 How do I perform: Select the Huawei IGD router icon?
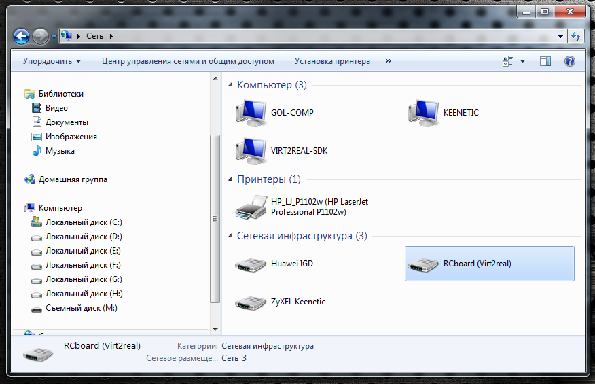(x=251, y=265)
